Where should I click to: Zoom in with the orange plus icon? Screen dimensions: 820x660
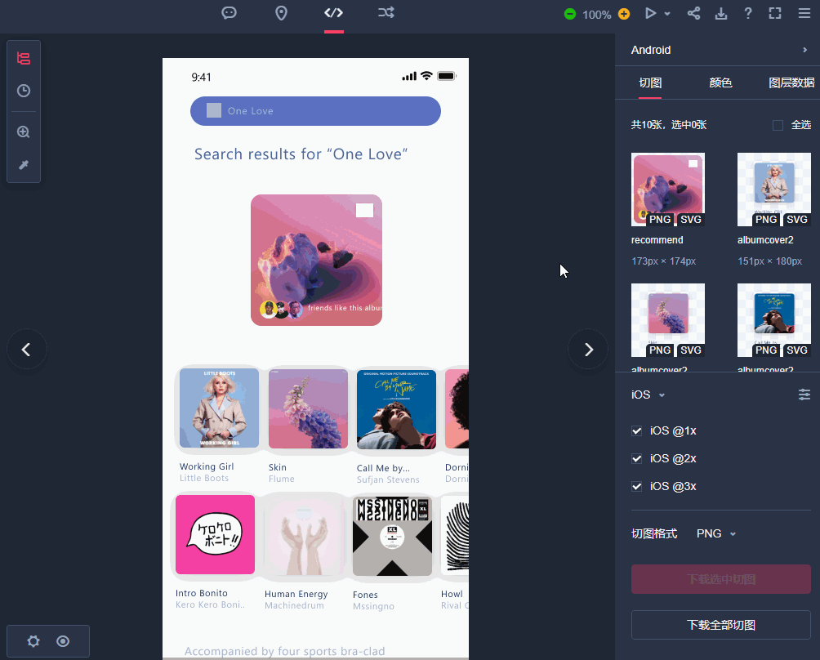click(624, 14)
